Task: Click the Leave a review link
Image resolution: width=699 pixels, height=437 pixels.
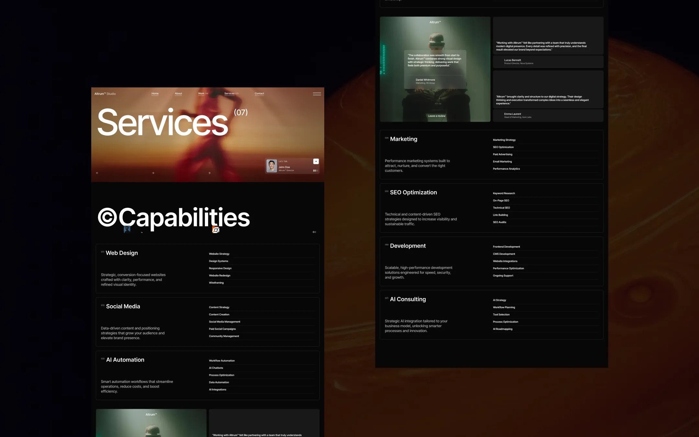Action: coord(437,116)
